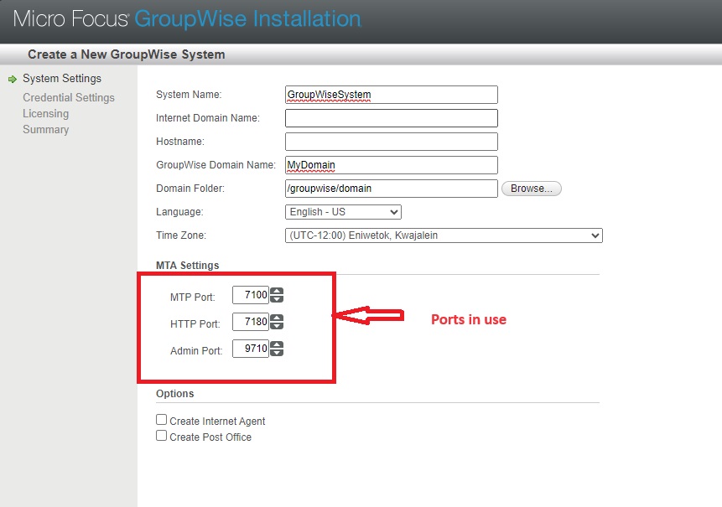Enable the Create Internet Agent checkbox
The image size is (722, 507).
click(x=162, y=420)
